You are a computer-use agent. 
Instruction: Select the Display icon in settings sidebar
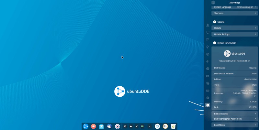[x=208, y=32]
